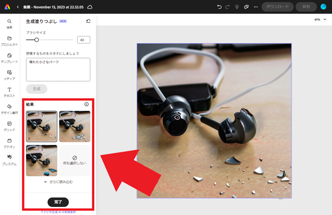
Task: Click the アドビの生成 AI の利用条件 link
Action: pos(58,212)
